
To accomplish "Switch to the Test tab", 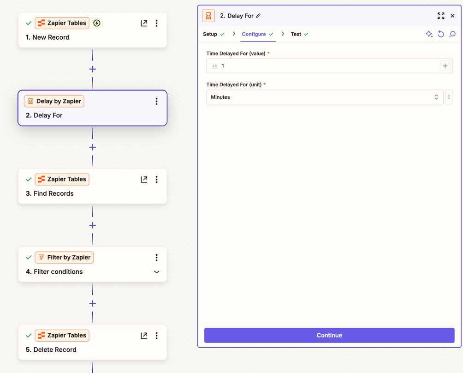I will [299, 34].
